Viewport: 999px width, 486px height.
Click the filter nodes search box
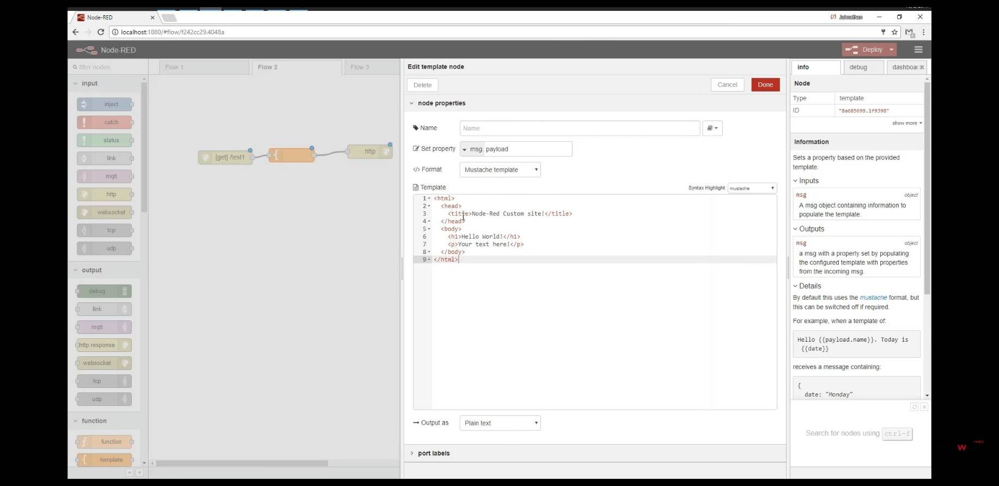pyautogui.click(x=107, y=67)
